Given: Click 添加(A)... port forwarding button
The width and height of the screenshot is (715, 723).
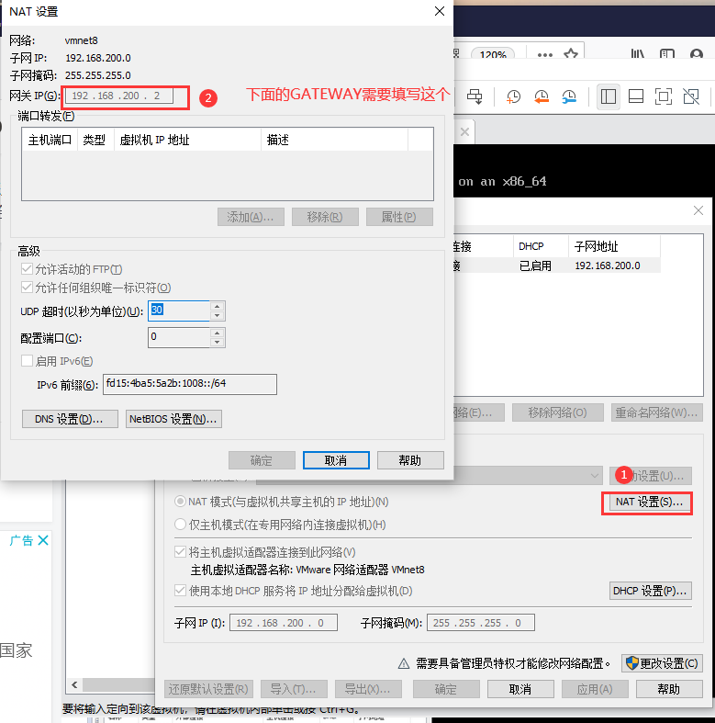Looking at the screenshot, I should click(x=251, y=217).
